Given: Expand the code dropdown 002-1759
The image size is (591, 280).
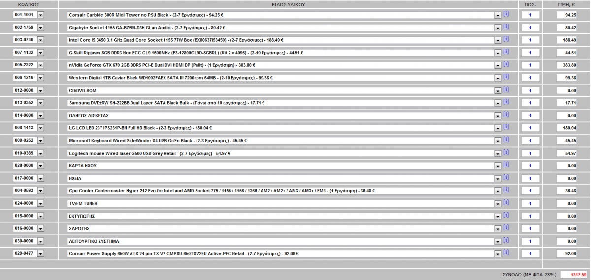Looking at the screenshot, I should (40, 28).
